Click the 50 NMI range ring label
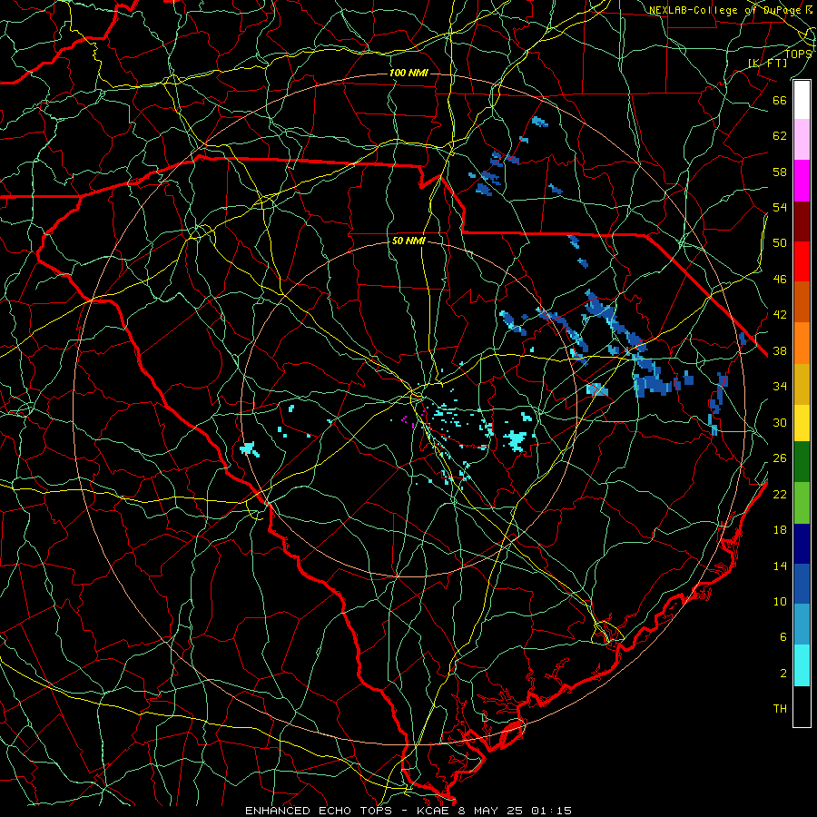The image size is (817, 817). point(408,241)
